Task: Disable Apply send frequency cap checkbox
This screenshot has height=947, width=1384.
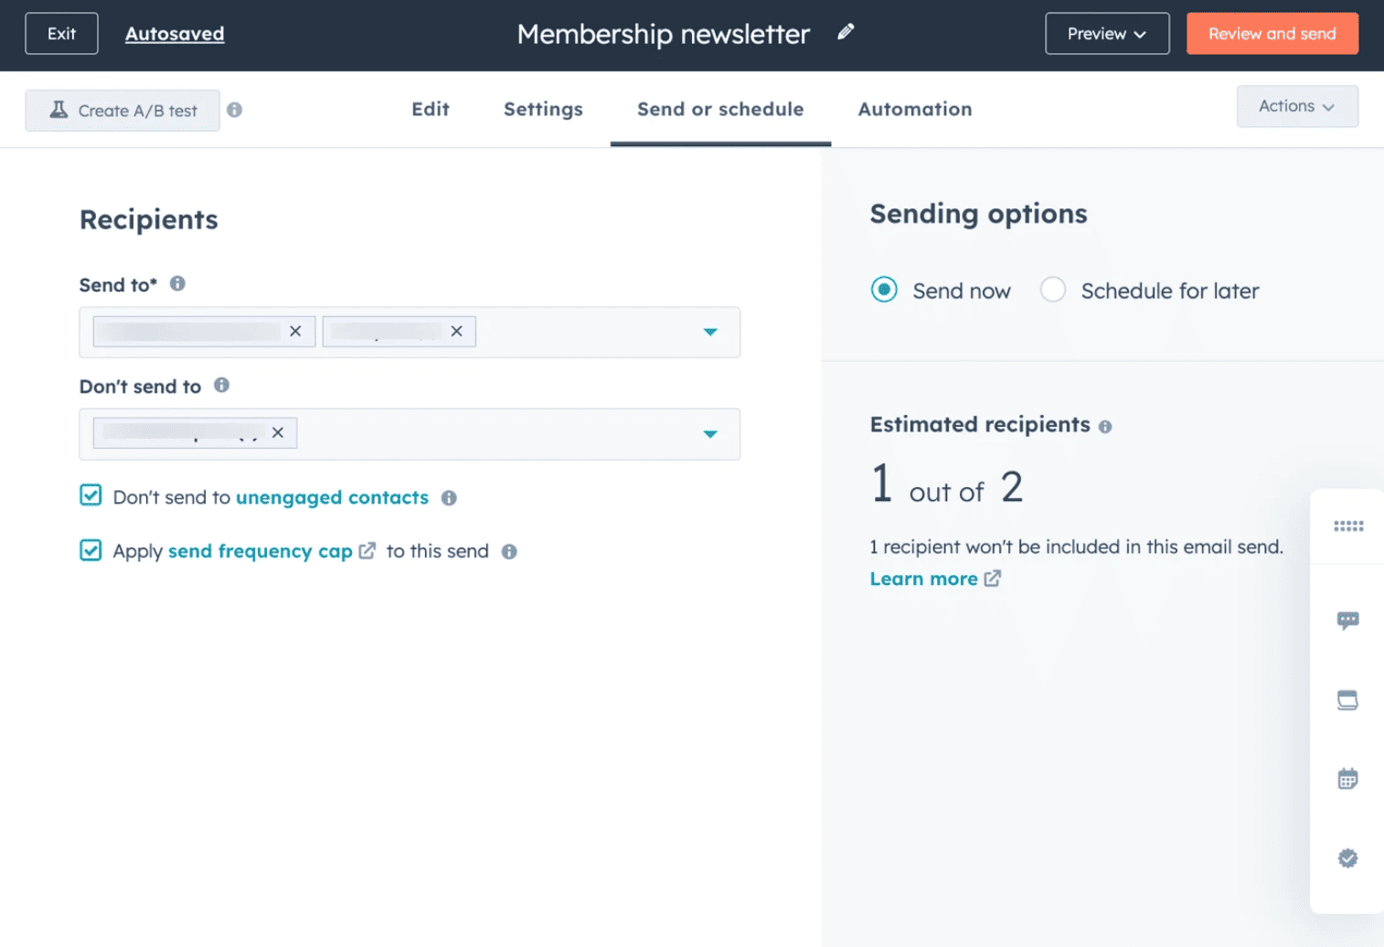Action: pyautogui.click(x=90, y=549)
